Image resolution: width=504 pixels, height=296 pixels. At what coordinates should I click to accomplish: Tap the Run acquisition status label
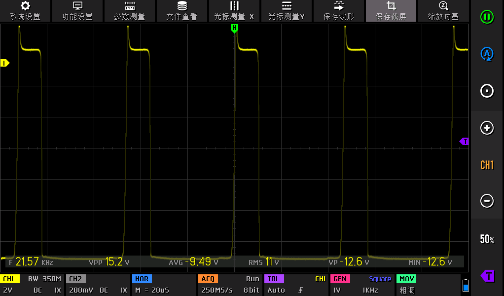(252, 279)
